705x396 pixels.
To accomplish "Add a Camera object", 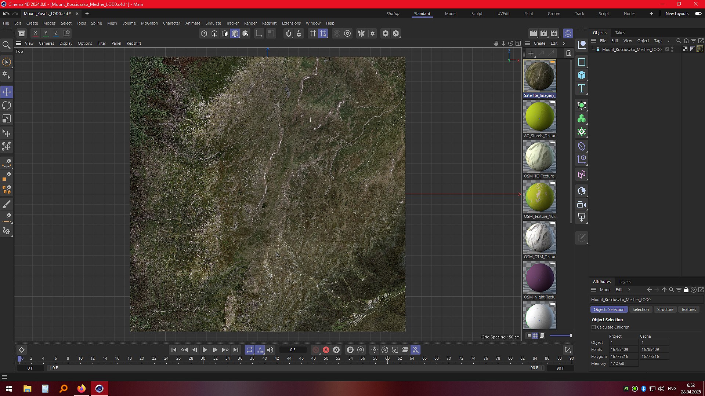I will click(x=582, y=204).
